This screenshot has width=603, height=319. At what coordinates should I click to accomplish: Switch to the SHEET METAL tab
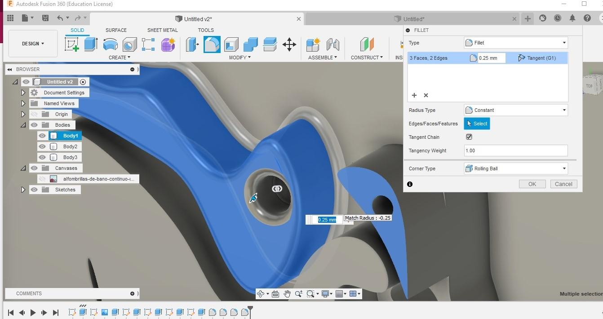(x=163, y=30)
